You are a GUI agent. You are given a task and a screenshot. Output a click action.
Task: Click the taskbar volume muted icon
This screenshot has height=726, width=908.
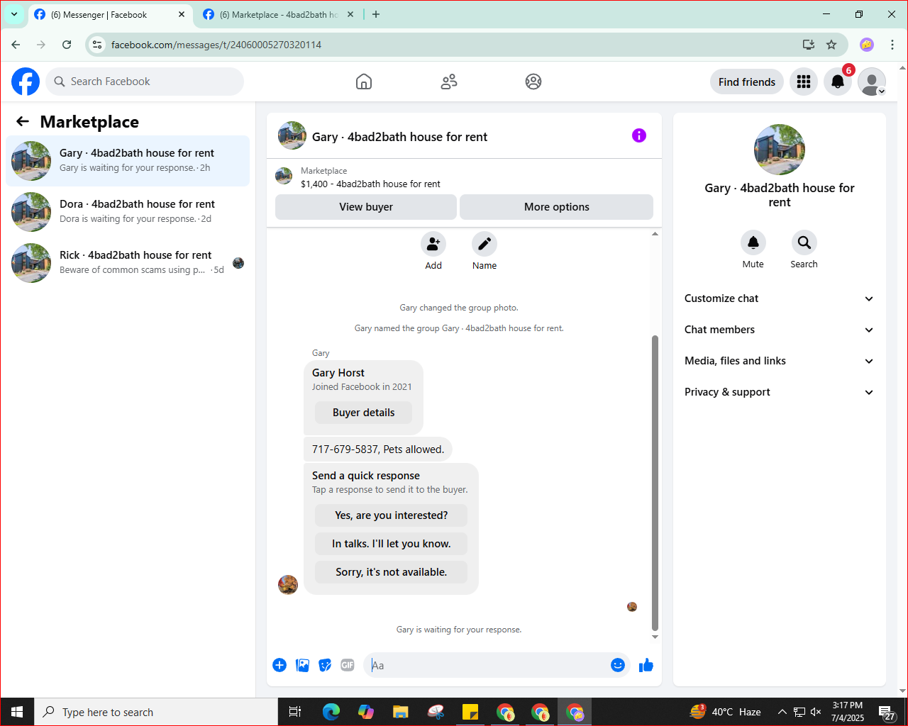pyautogui.click(x=816, y=712)
